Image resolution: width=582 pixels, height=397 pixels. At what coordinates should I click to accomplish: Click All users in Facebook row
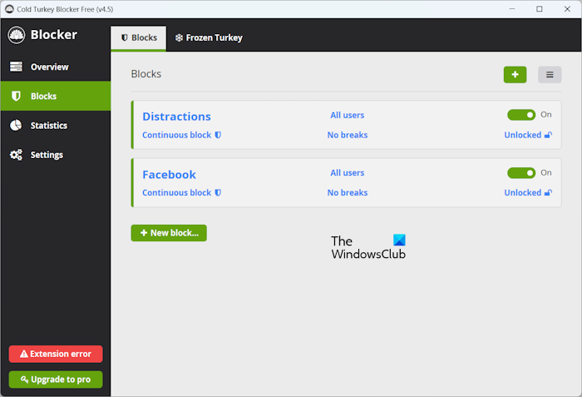coord(348,173)
